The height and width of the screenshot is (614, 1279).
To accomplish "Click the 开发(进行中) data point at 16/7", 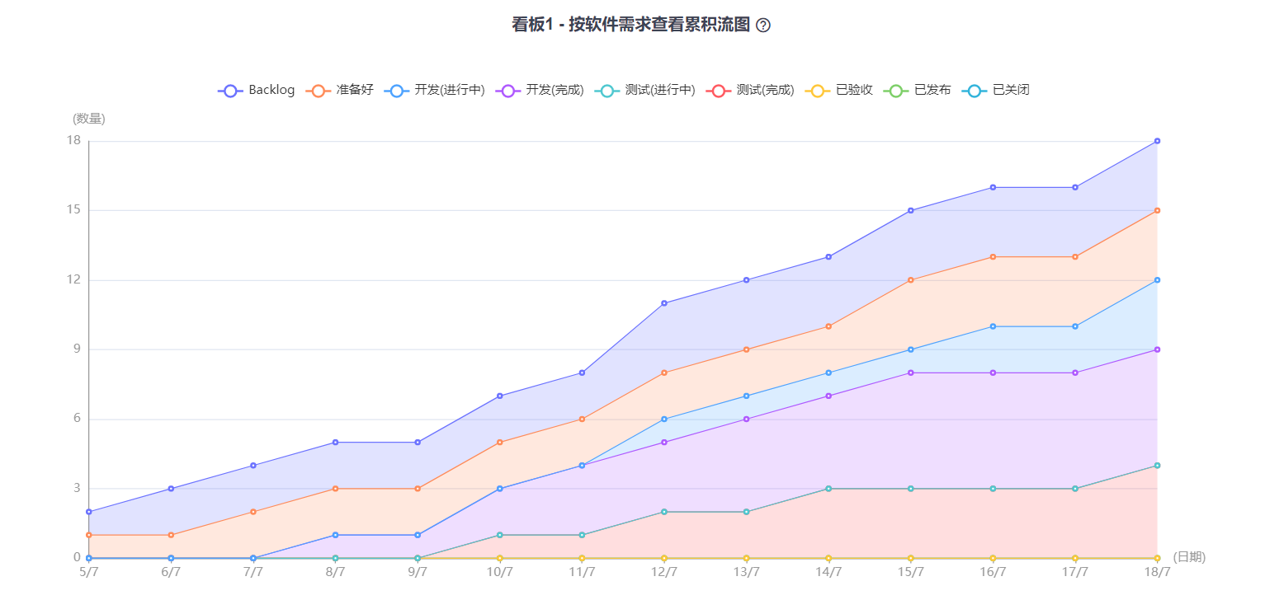I will pyautogui.click(x=993, y=326).
